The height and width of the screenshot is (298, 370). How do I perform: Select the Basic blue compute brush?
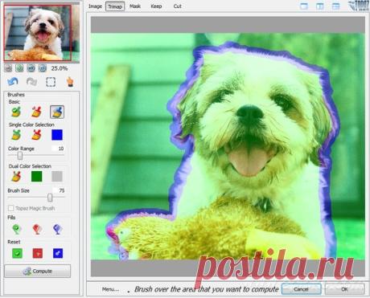click(x=57, y=112)
